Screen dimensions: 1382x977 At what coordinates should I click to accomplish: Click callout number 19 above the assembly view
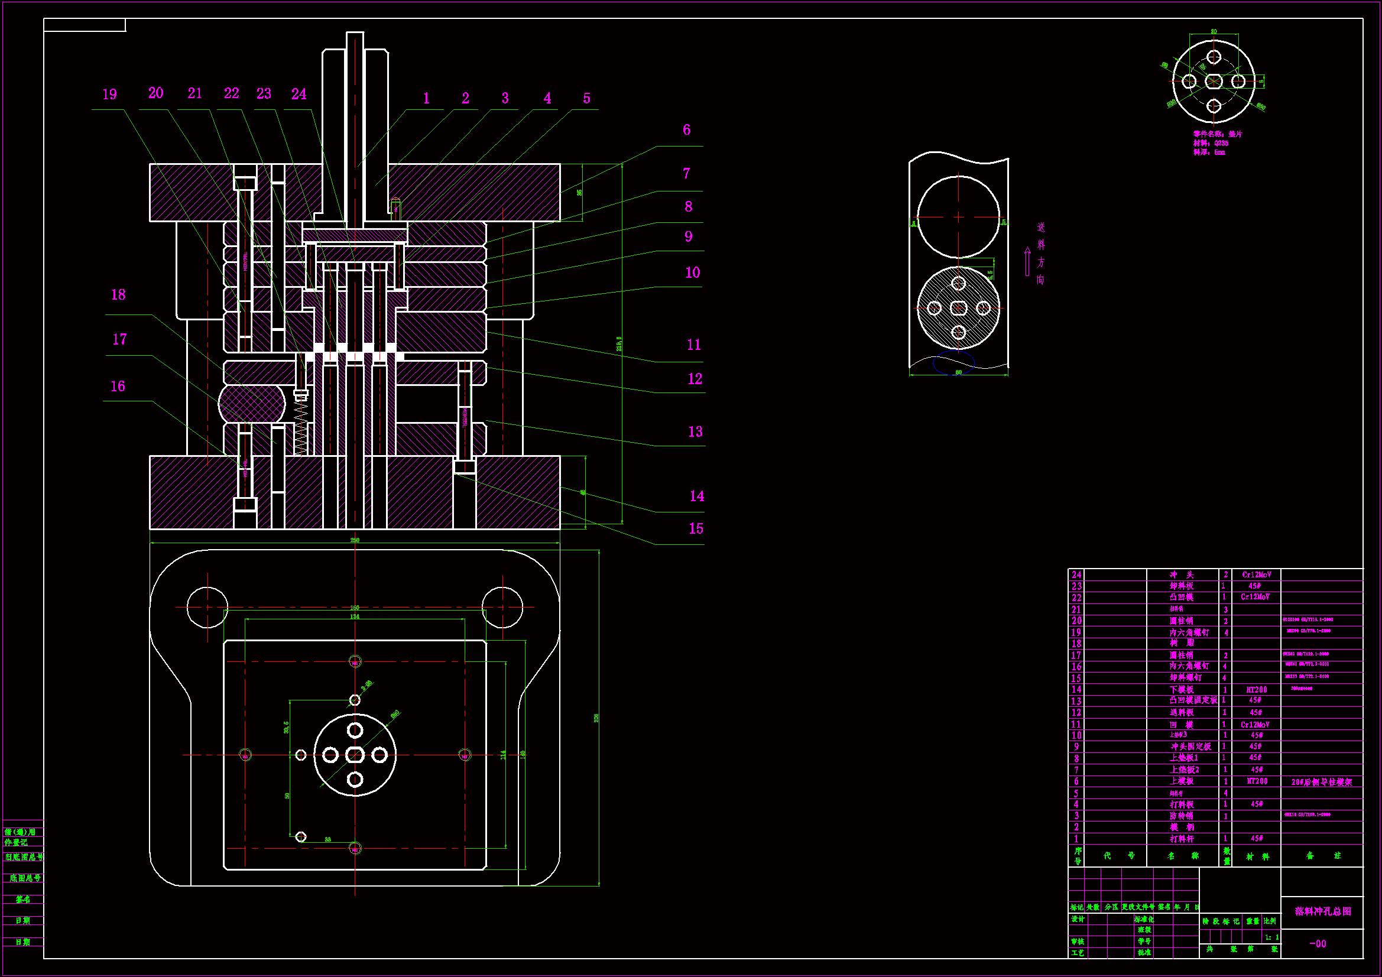[109, 95]
